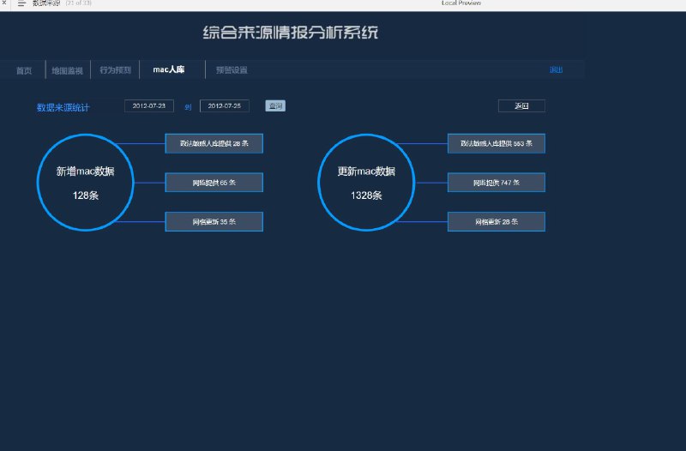
Task: Click the 数据来源统计 heading
Action: tap(63, 108)
